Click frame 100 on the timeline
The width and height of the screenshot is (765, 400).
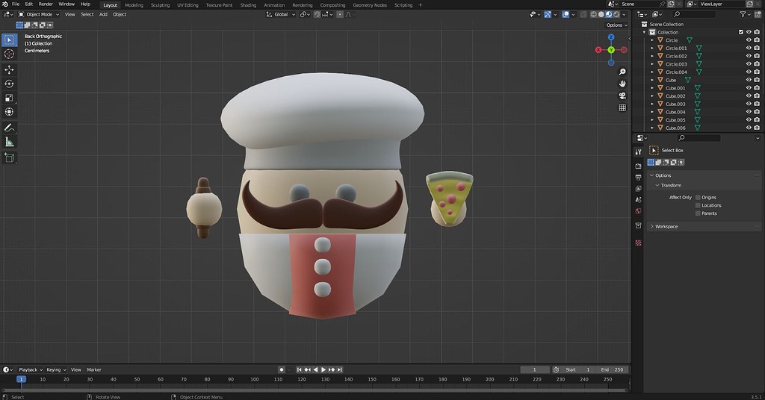[x=255, y=380]
